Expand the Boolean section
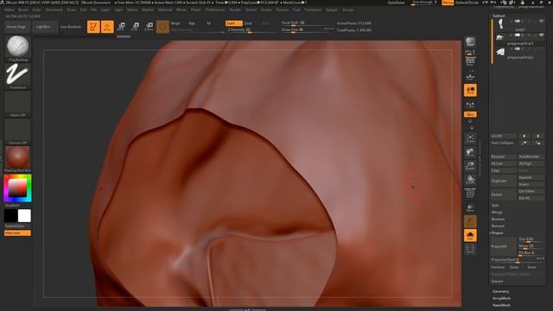 point(498,219)
